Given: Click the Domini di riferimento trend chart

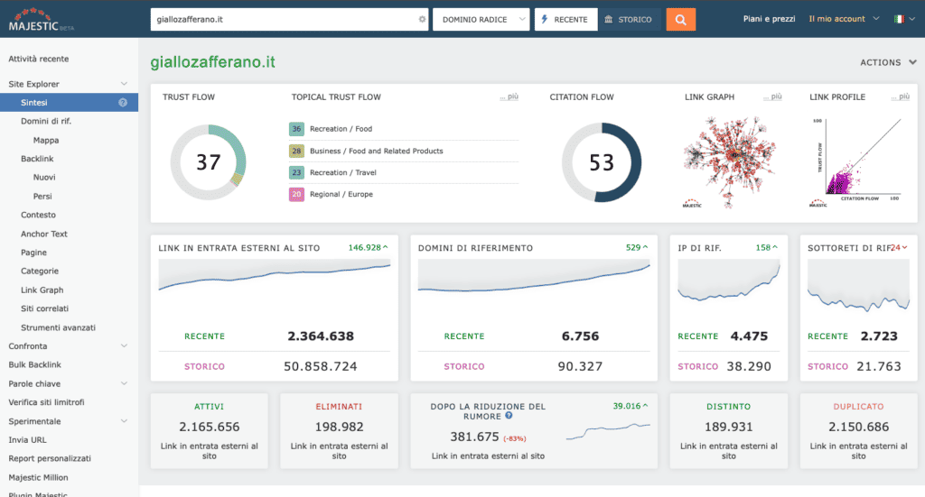Looking at the screenshot, I should 534,276.
